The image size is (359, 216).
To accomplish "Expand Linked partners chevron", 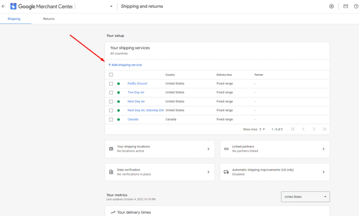I will pos(324,149).
